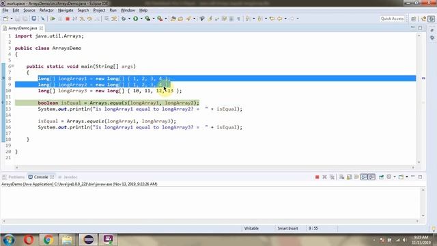The width and height of the screenshot is (437, 246).
Task: Click the Quick Access search field
Action: point(392,18)
